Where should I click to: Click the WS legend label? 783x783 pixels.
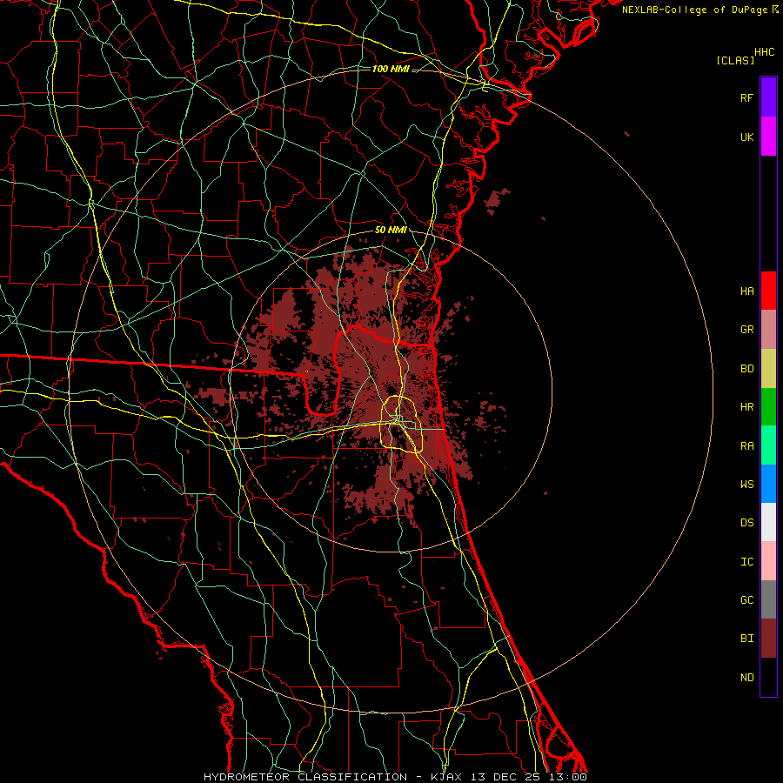tap(746, 484)
